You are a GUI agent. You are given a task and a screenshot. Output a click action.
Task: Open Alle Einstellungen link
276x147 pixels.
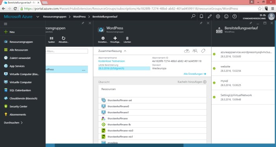tap(195, 74)
